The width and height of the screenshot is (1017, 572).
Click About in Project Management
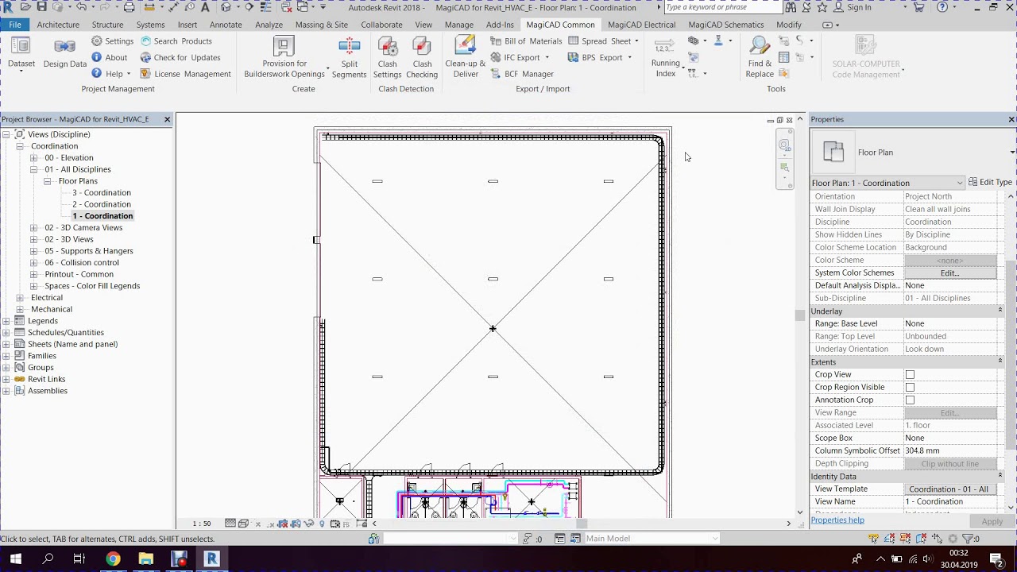[x=109, y=57]
